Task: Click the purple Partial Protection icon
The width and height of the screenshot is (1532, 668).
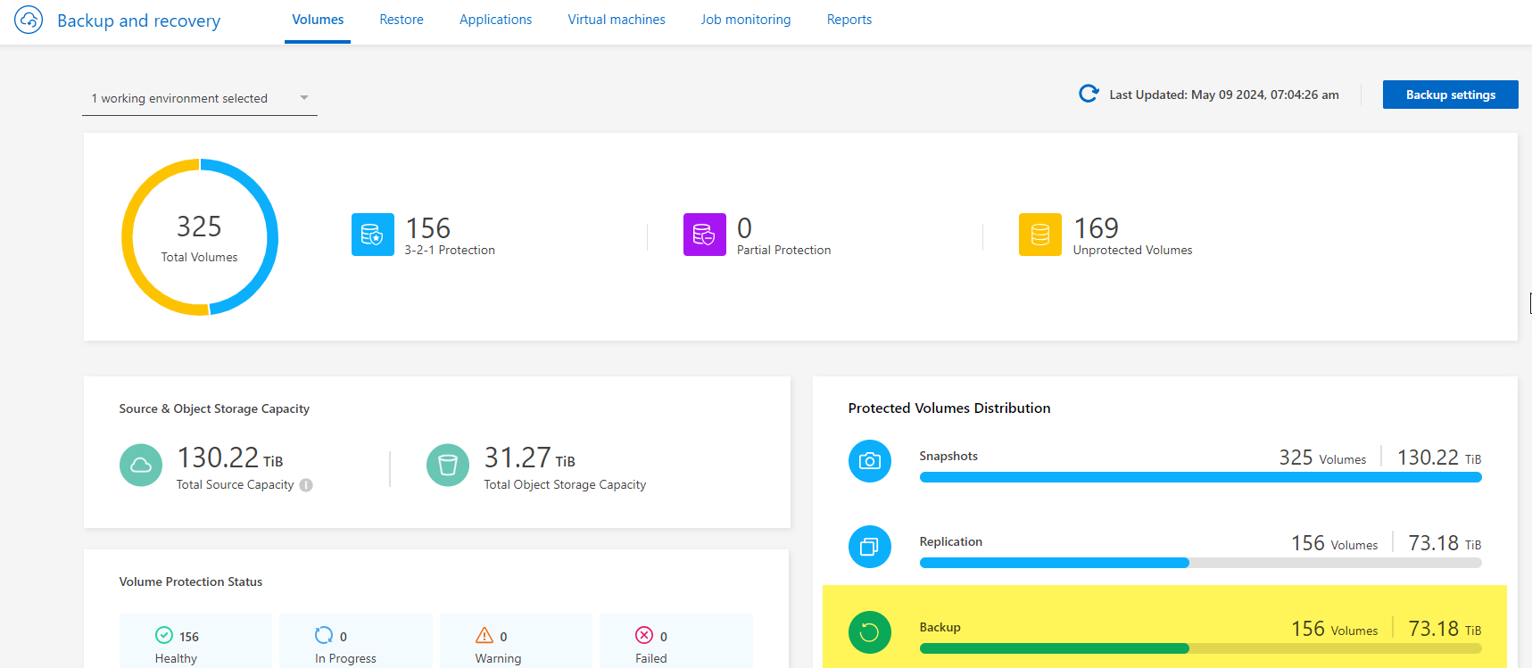Action: pyautogui.click(x=704, y=235)
